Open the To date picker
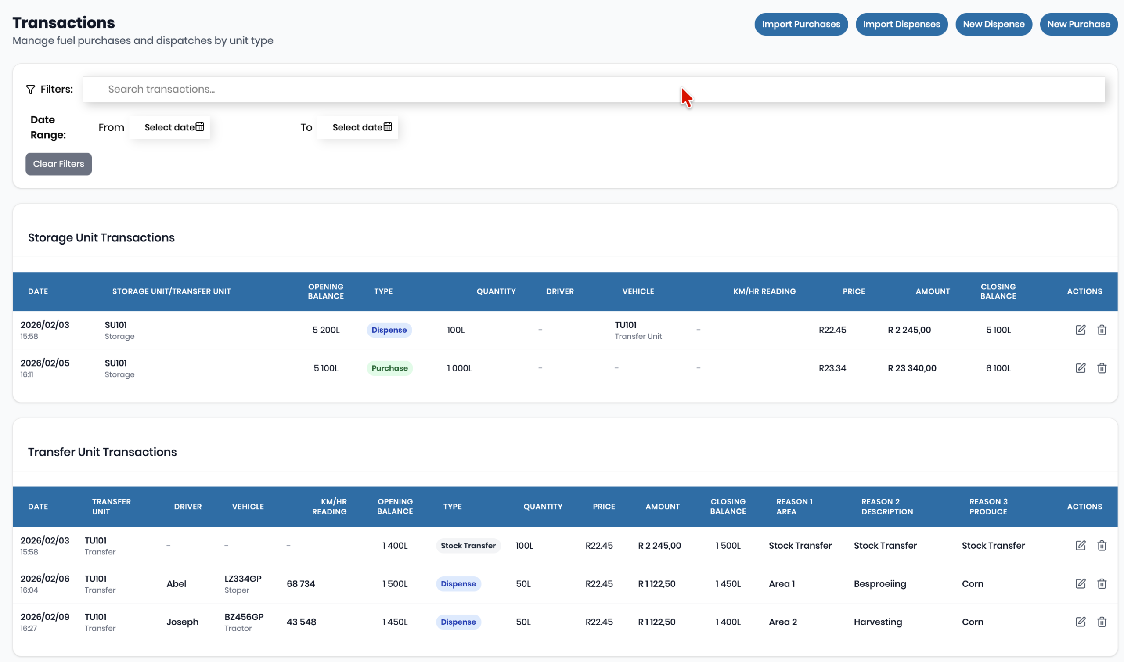This screenshot has width=1124, height=662. tap(358, 127)
